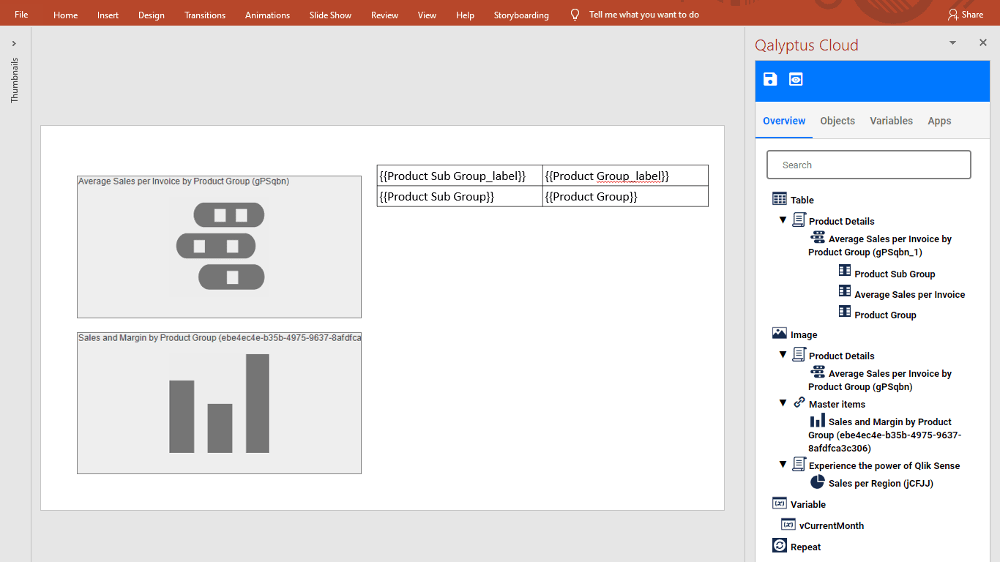Click inside the Search field
This screenshot has width=1000, height=562.
[868, 164]
